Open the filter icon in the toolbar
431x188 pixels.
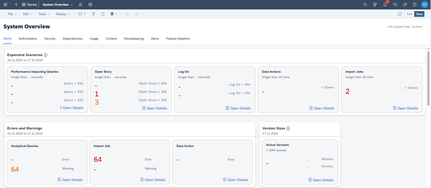[x=93, y=14]
